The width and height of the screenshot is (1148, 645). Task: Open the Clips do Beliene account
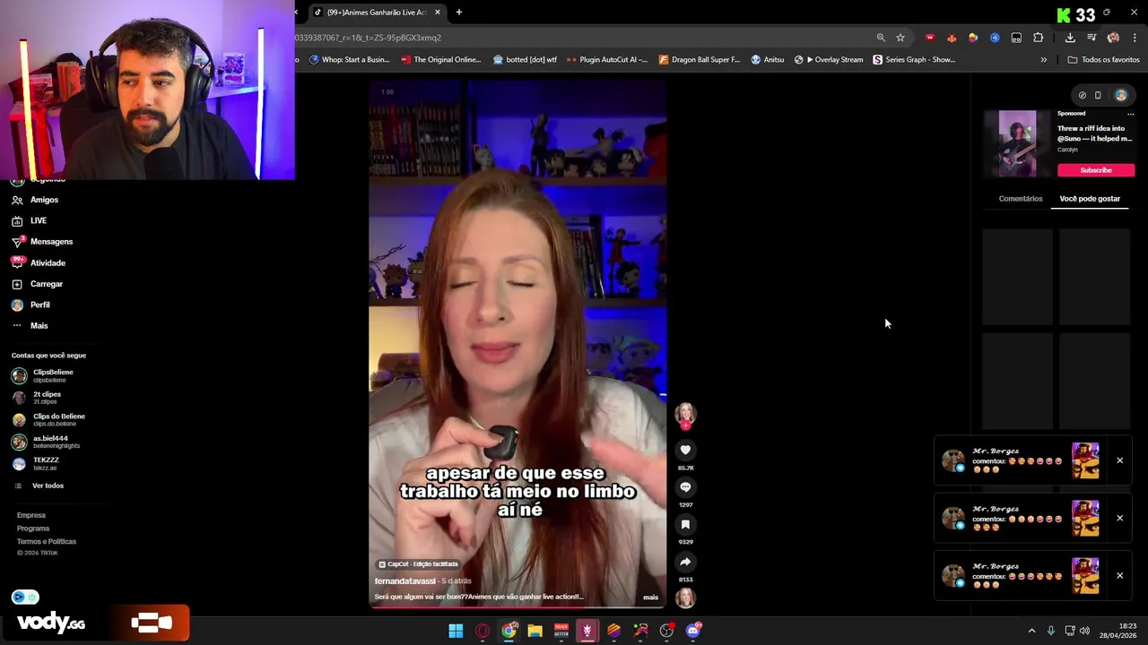[48, 419]
